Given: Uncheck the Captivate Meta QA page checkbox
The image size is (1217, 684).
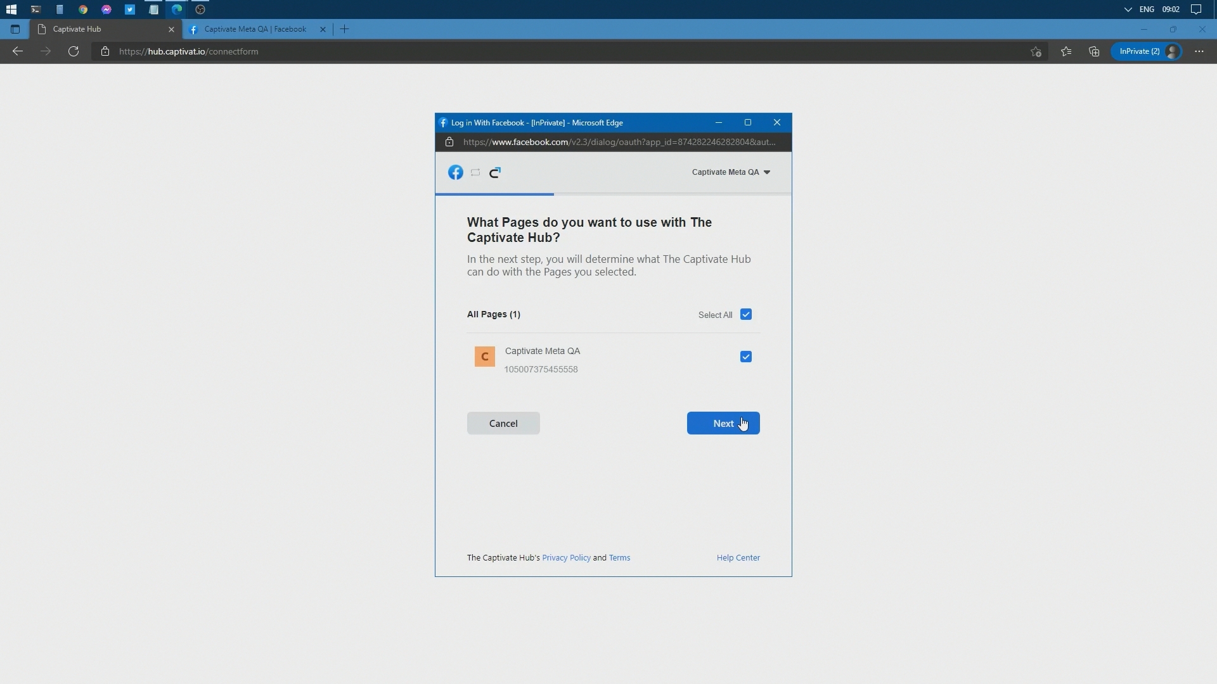Looking at the screenshot, I should (746, 357).
